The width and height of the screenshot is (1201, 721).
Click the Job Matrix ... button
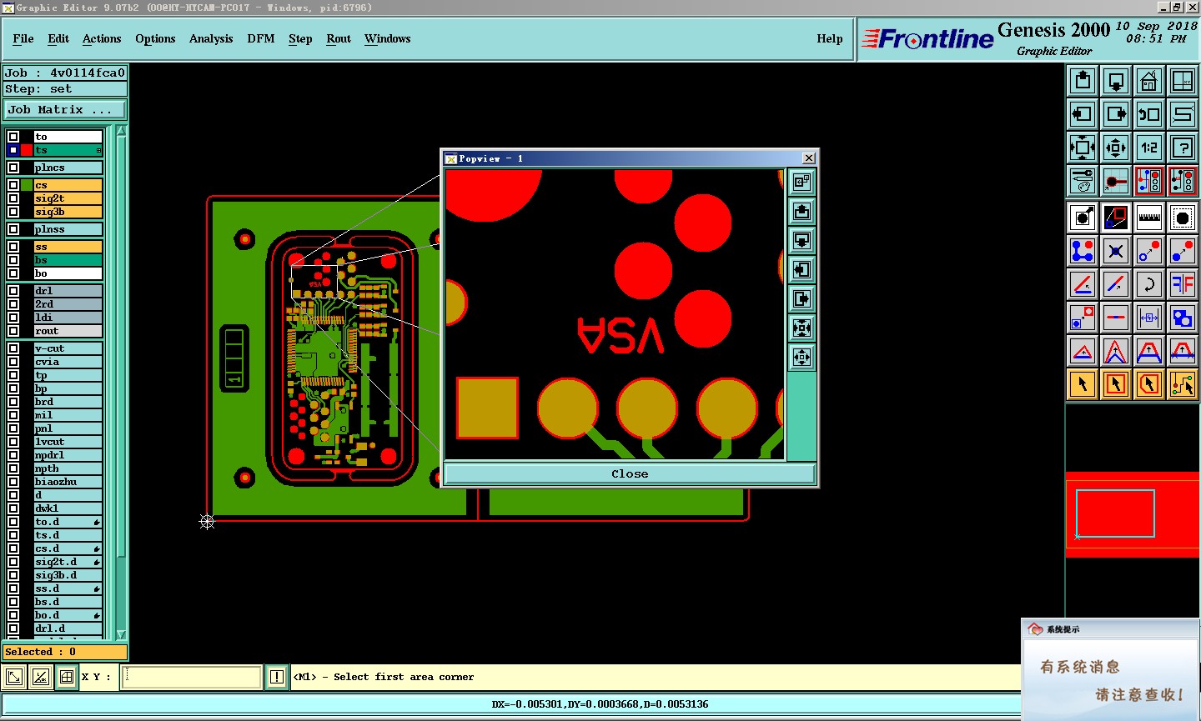(65, 110)
